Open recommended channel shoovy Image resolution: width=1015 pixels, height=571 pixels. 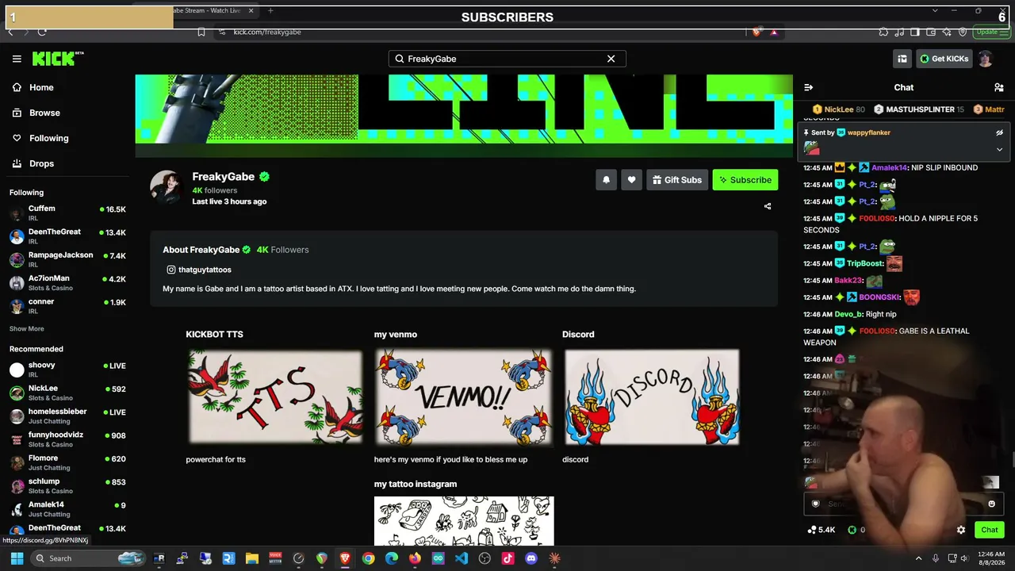67,370
